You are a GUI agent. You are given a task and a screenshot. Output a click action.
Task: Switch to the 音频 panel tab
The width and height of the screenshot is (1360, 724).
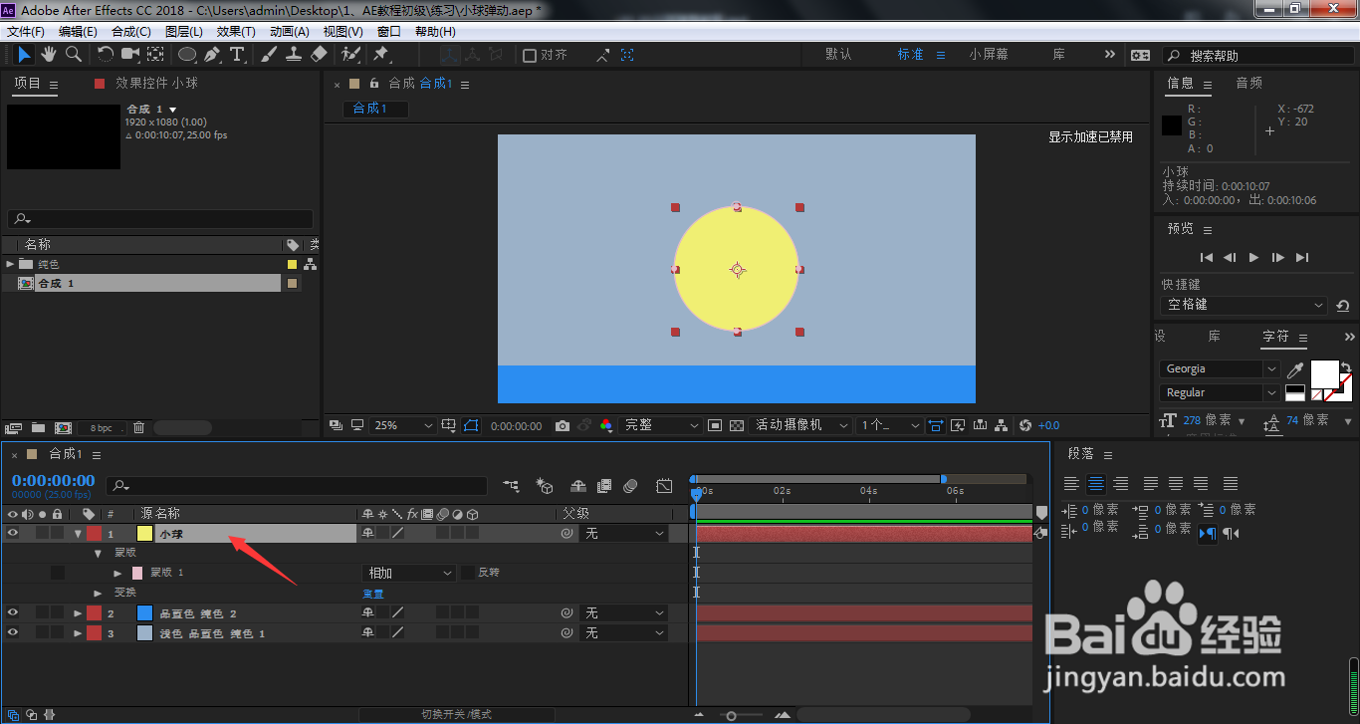point(1248,84)
